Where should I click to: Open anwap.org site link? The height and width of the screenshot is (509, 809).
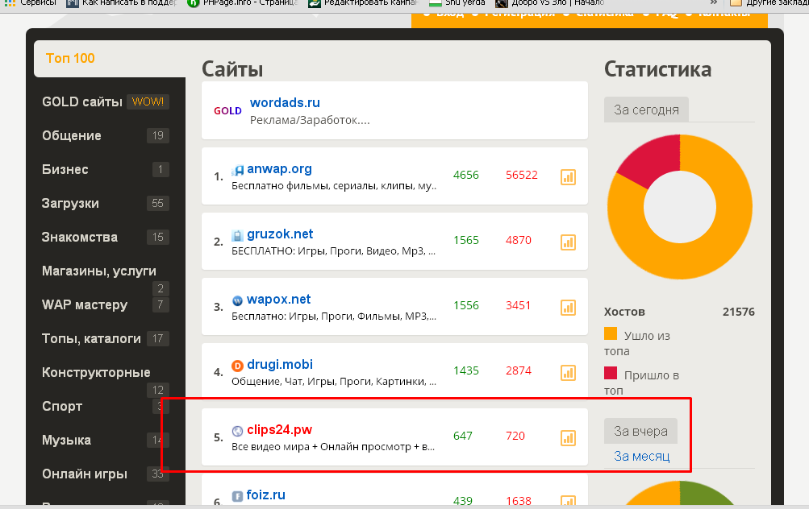279,169
